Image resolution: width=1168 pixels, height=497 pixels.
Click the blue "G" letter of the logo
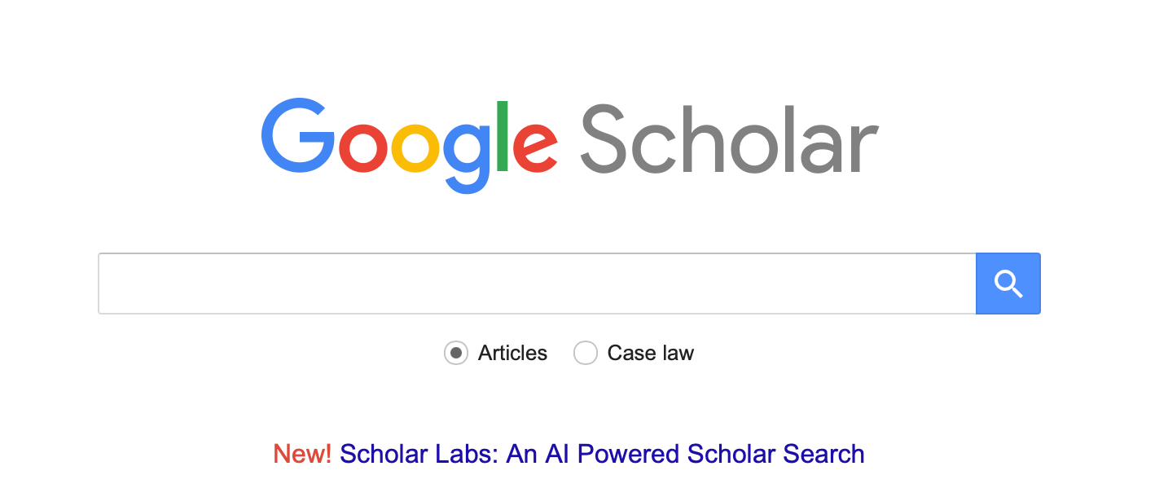point(296,137)
